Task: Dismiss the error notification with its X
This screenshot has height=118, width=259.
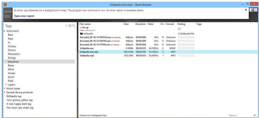Action: pos(246,10)
